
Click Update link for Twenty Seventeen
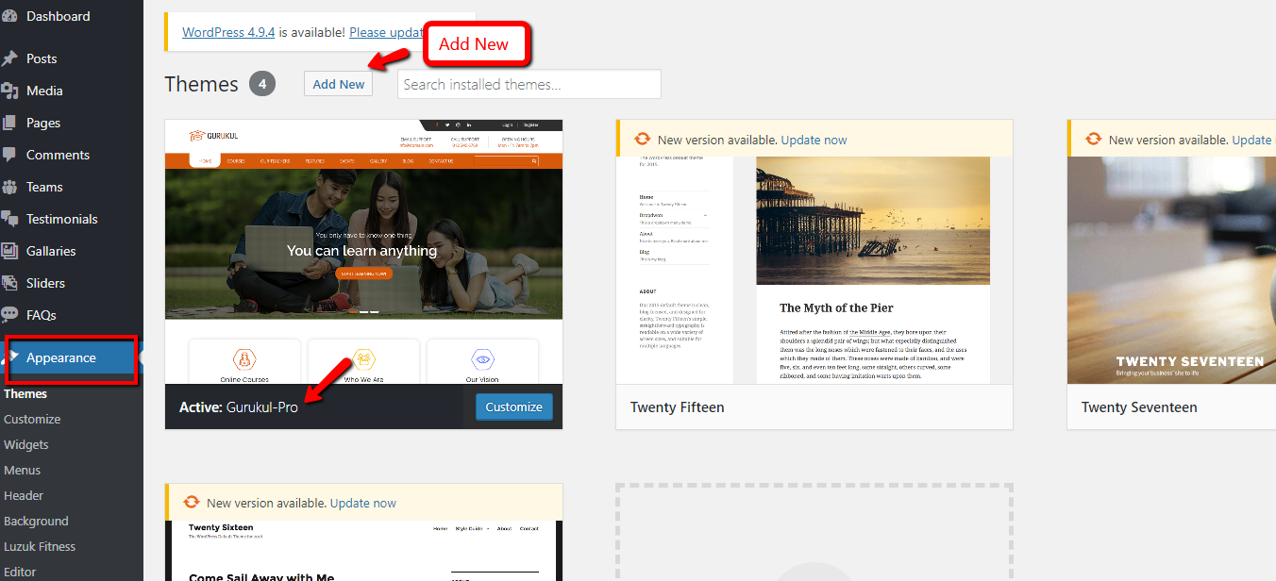point(1252,140)
